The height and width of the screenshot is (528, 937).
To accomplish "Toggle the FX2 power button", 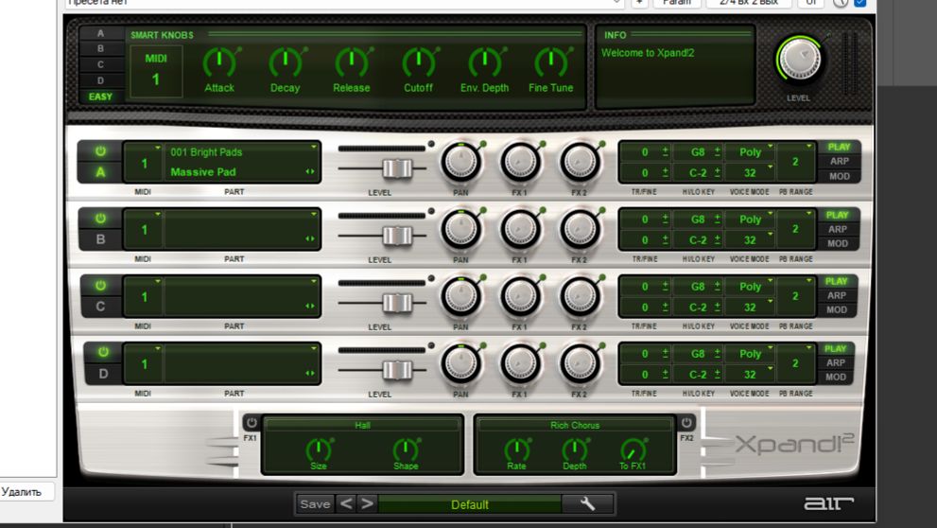I will tap(686, 423).
